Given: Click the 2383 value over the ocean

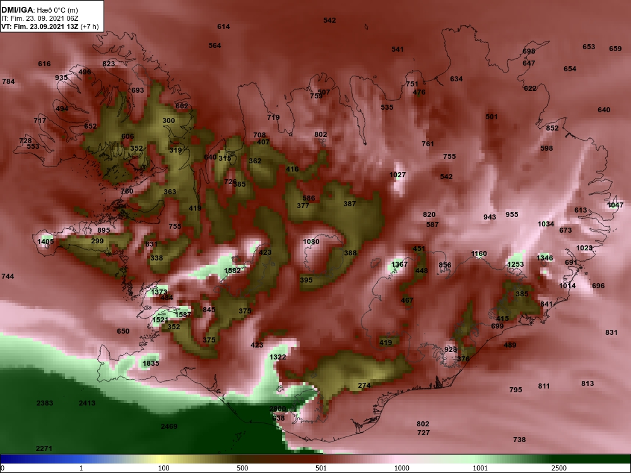Looking at the screenshot, I should pos(44,403).
